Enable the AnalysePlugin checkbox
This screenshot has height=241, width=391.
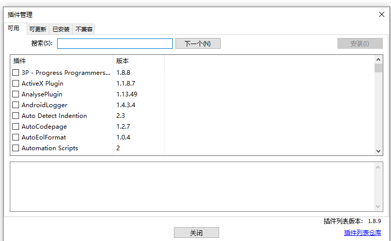(x=16, y=94)
